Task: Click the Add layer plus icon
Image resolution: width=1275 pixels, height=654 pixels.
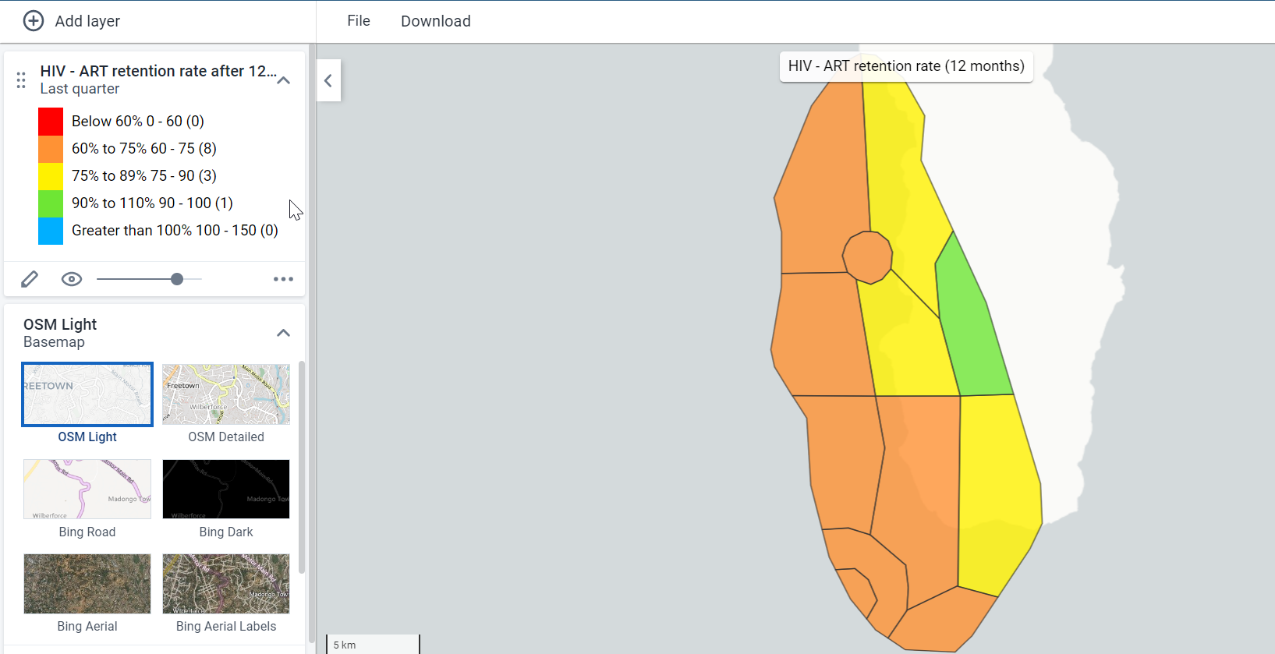Action: (34, 21)
